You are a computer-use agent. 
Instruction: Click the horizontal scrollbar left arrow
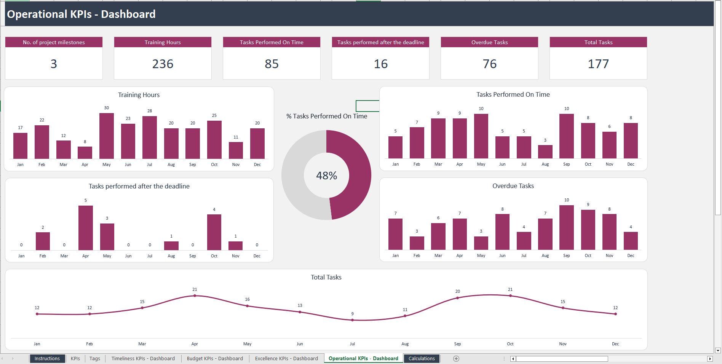pos(513,358)
